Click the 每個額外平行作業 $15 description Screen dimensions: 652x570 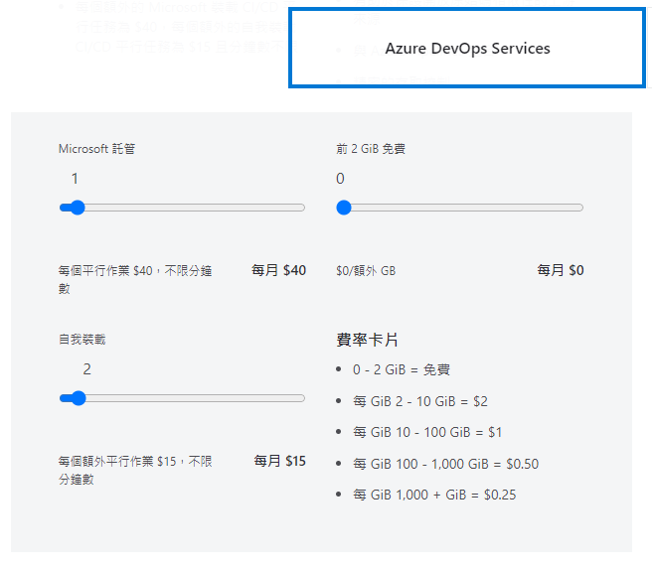click(x=135, y=471)
